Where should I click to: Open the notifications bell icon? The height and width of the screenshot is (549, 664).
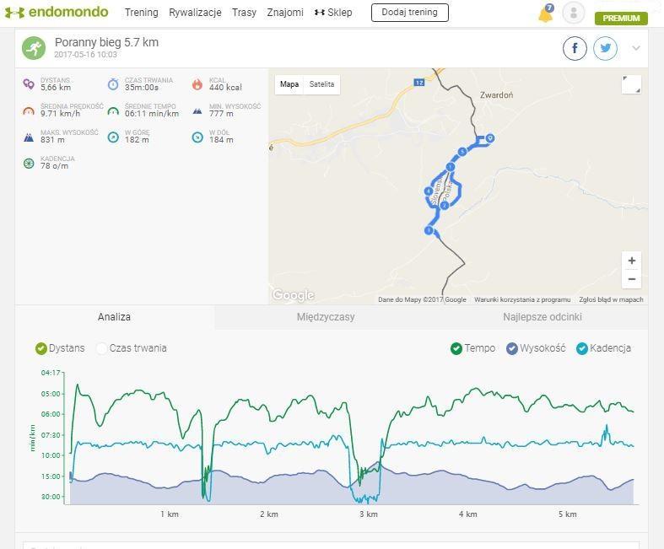point(545,13)
